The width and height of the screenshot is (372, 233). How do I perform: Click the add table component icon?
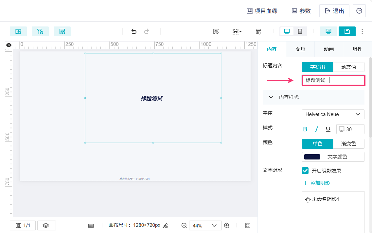62,31
